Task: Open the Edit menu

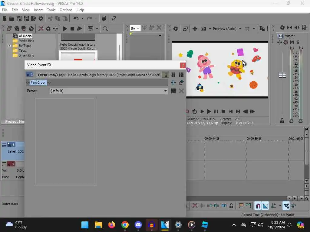Action: [x=15, y=10]
